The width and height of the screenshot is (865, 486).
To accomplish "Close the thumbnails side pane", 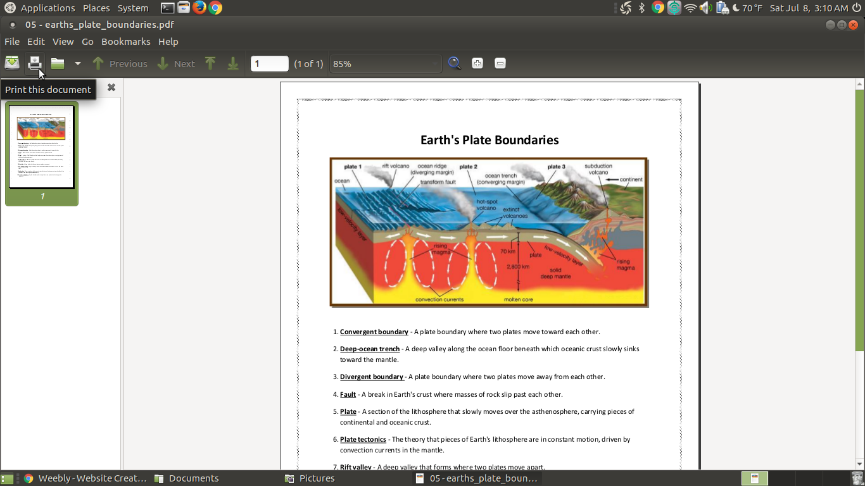I will 111,87.
